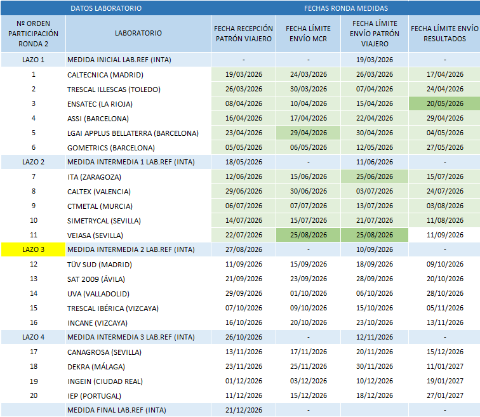The image size is (480, 417).
Task: Select the CTMETAL (MURCIA) cell
Action: click(138, 206)
